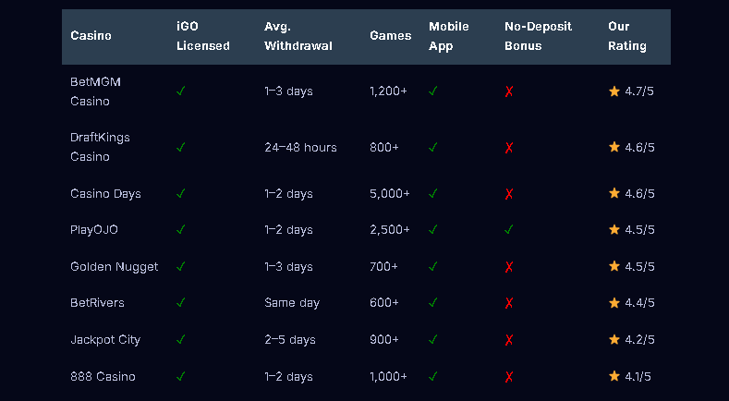Click BetRivers' Same day withdrawal cell
This screenshot has width=729, height=401.
pyautogui.click(x=294, y=302)
